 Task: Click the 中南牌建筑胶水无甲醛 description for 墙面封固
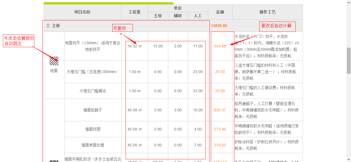[x=267, y=129]
